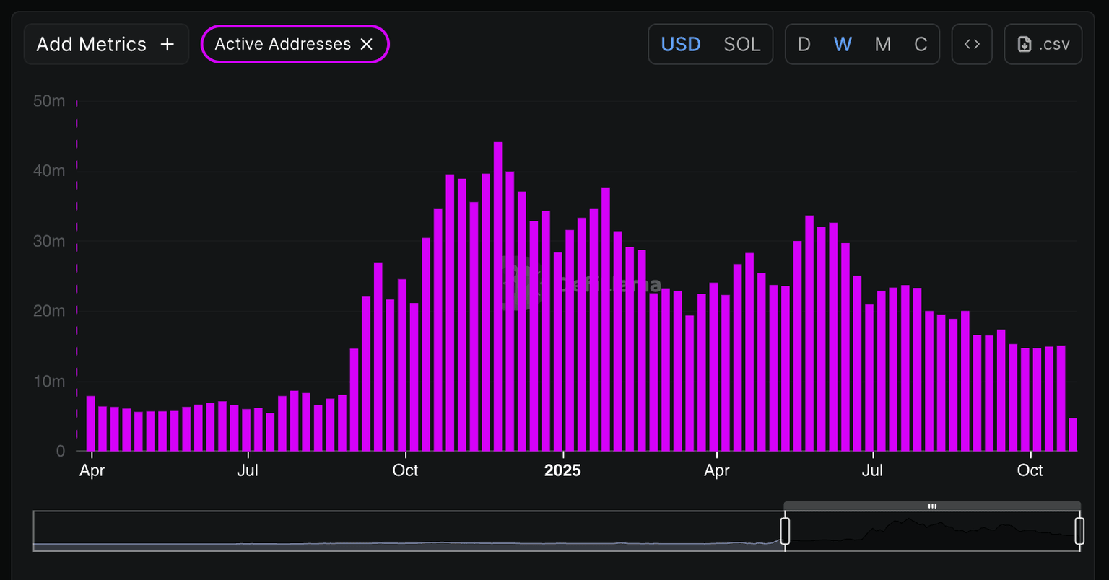Viewport: 1109px width, 580px height.
Task: Click the right handle of the range slider
Action: [1079, 531]
